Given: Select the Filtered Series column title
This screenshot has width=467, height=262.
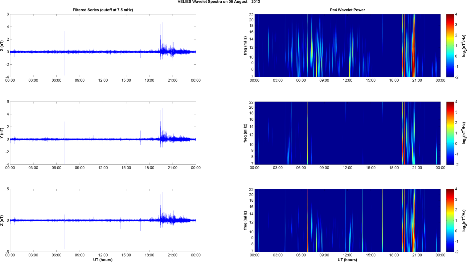Looking at the screenshot, I should tap(103, 10).
